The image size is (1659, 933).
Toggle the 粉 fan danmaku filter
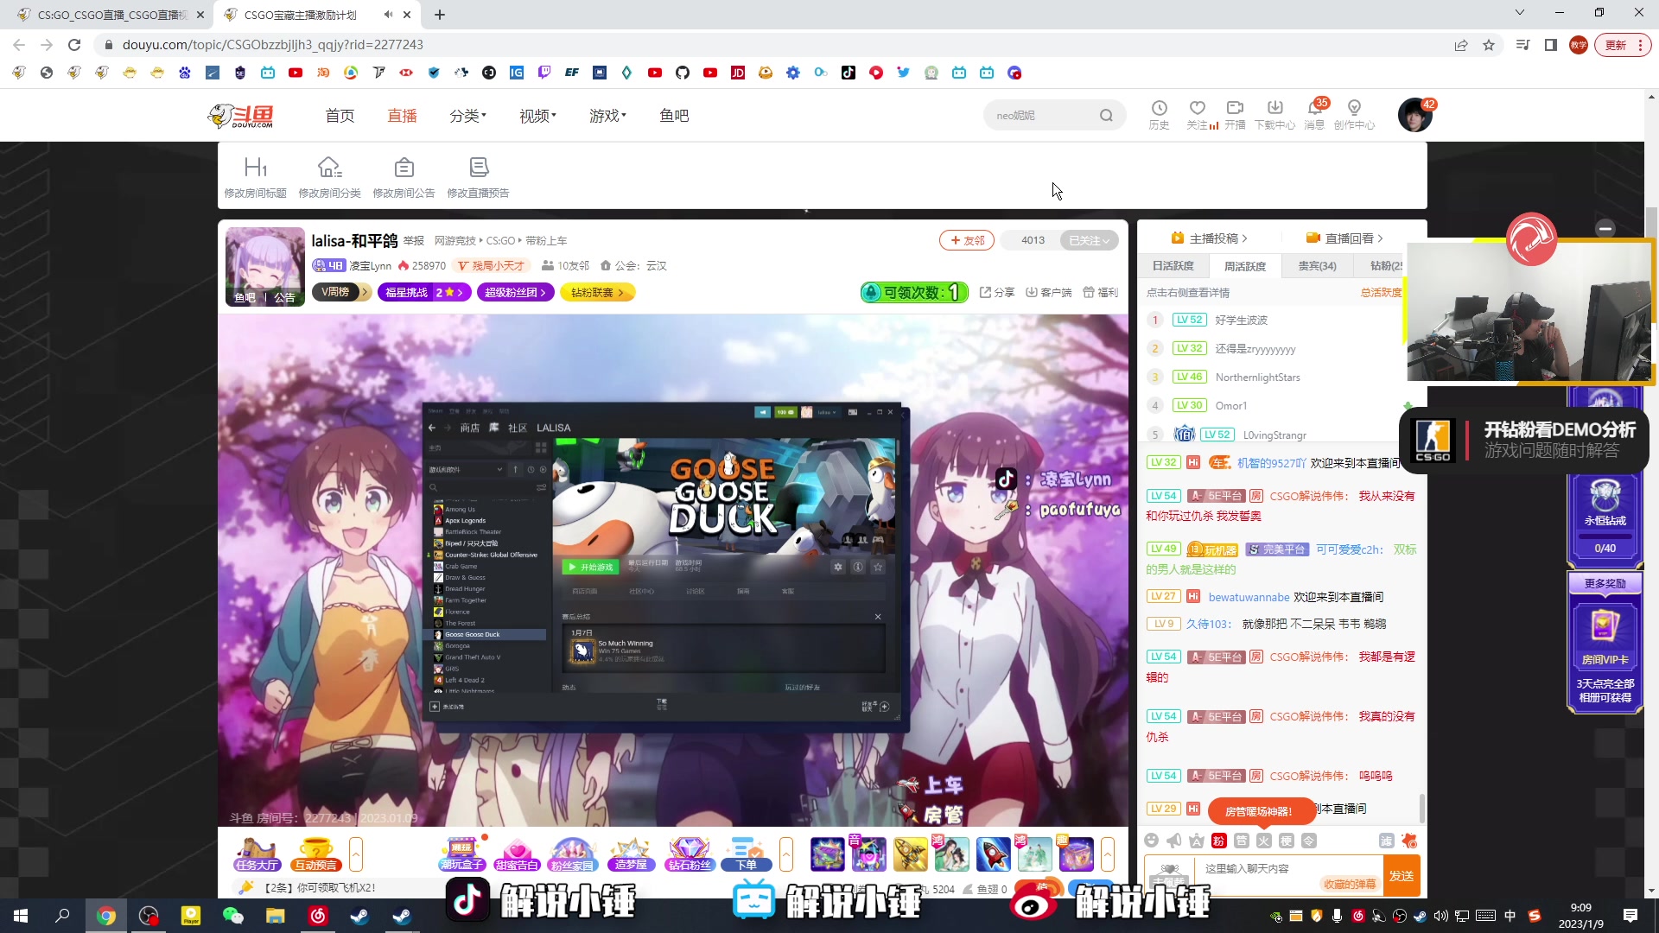(1218, 841)
